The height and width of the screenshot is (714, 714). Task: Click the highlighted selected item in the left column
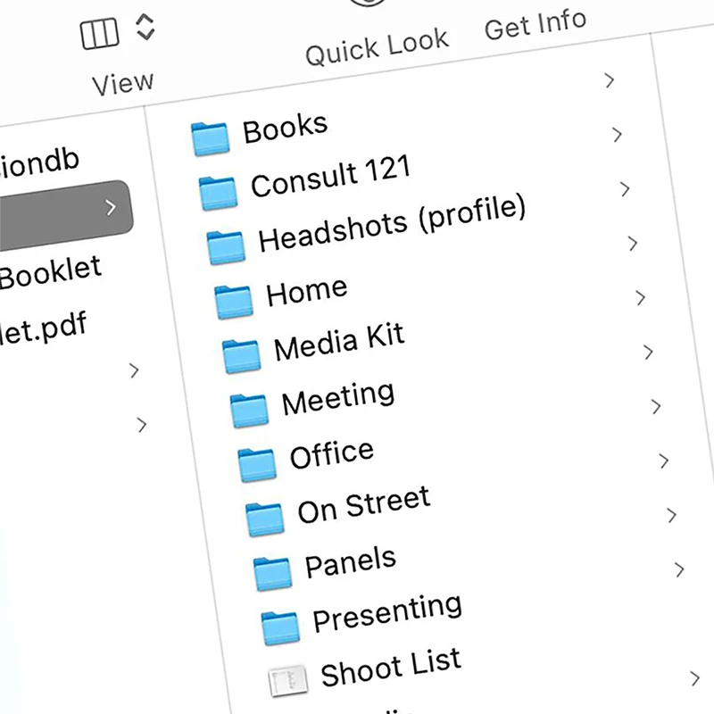(62, 207)
